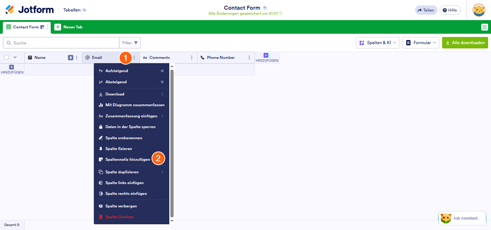Screen dimensions: 491x230
Task: Choose Spalte rechts einfügen
Action: (x=131, y=194)
